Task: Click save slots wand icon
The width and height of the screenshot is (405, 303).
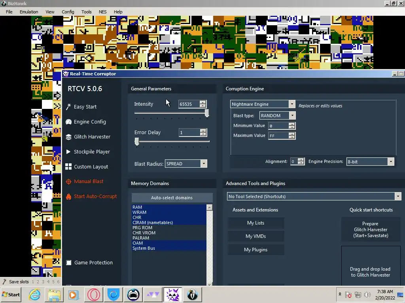Action: point(4,282)
